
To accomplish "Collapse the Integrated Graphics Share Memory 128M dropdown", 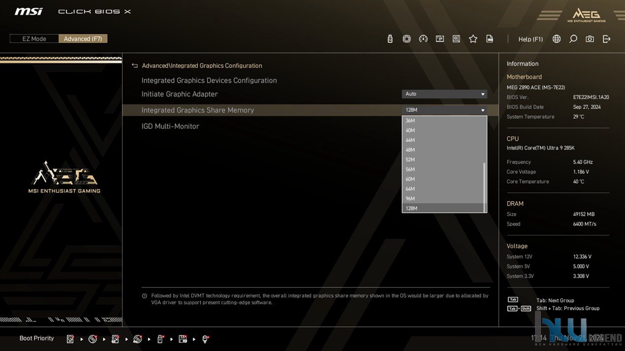I will tap(444, 110).
